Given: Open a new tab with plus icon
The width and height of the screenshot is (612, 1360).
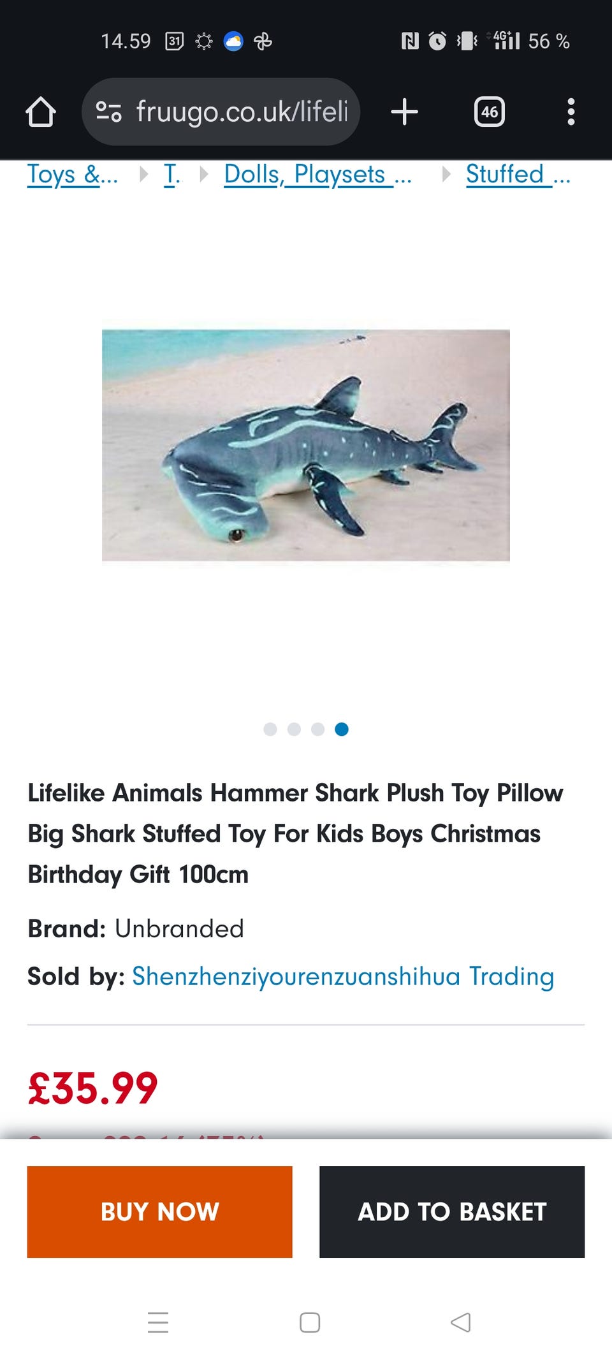Looking at the screenshot, I should (404, 112).
